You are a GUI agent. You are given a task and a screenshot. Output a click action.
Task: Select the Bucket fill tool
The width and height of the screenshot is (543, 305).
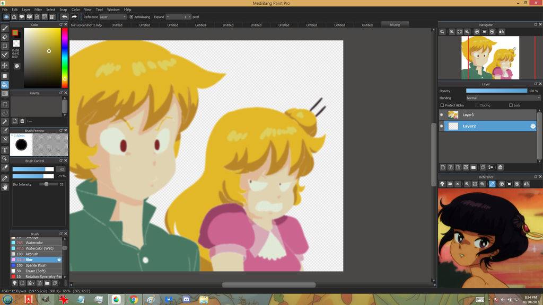tap(5, 85)
